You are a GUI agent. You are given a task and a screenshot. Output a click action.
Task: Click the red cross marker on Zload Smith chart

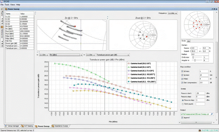coord(147,37)
